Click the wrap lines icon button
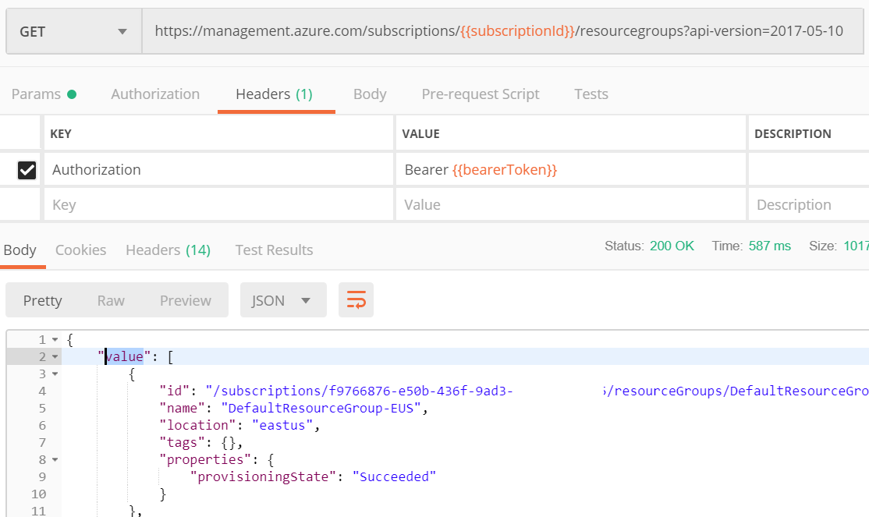This screenshot has height=517, width=869. (356, 300)
